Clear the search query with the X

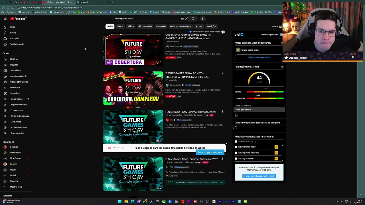[x=186, y=19]
